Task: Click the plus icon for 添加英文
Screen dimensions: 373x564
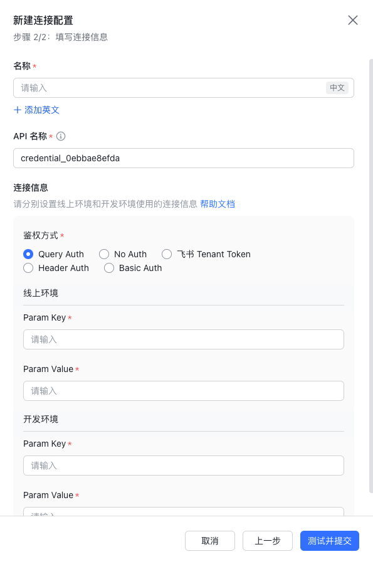Action: pyautogui.click(x=18, y=110)
